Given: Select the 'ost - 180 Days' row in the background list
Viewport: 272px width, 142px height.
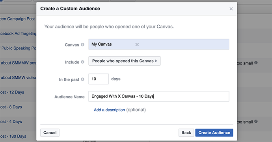Looking at the screenshot, I should (x=13, y=136).
